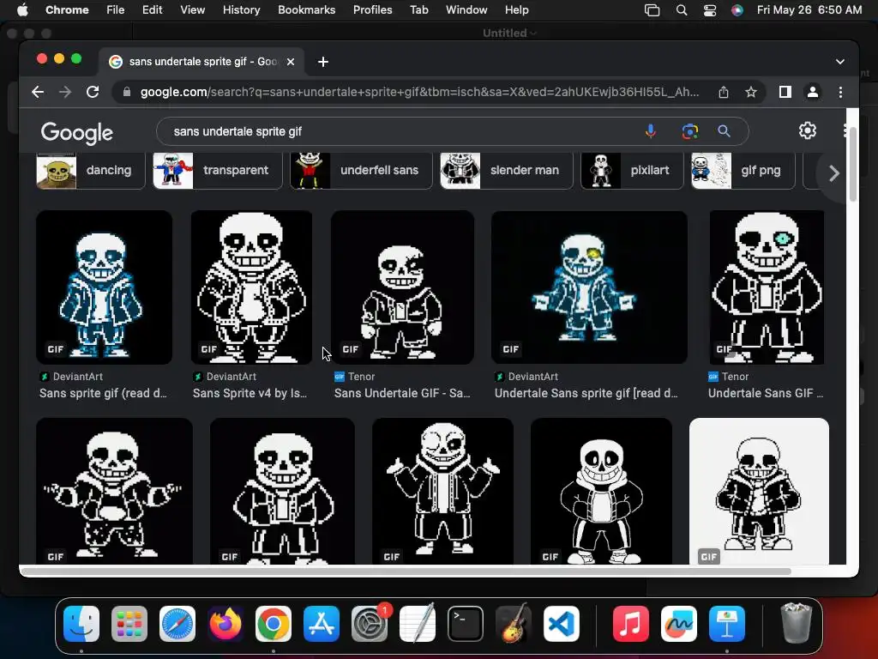Filter results by gif png chip
Viewport: 878px width, 659px height.
pyautogui.click(x=743, y=171)
